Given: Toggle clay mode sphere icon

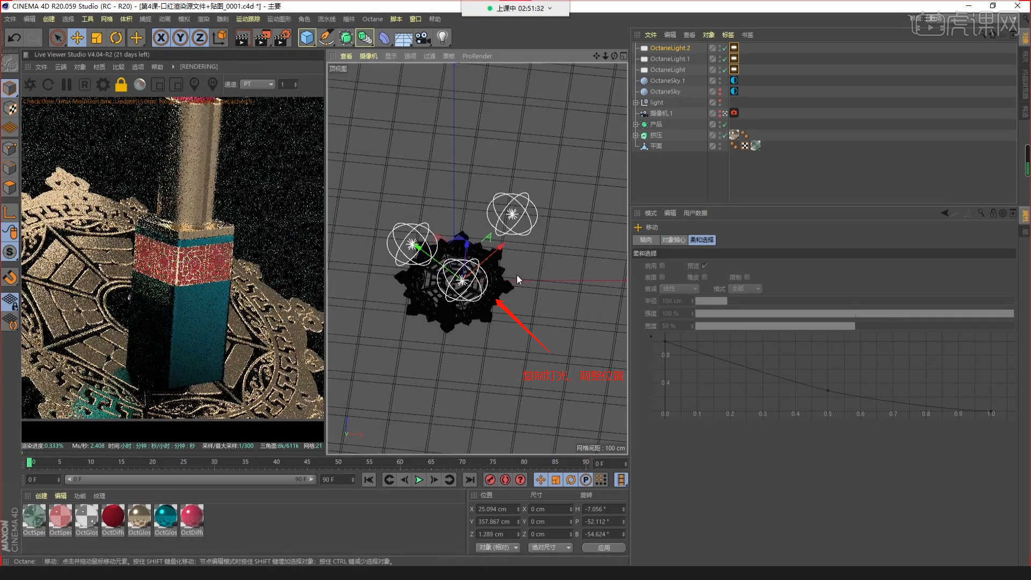Looking at the screenshot, I should [140, 84].
